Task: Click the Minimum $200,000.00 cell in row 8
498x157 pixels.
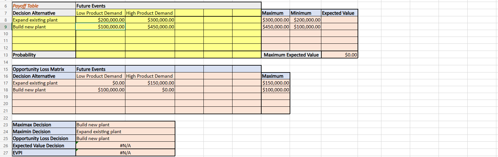Action: pos(305,20)
